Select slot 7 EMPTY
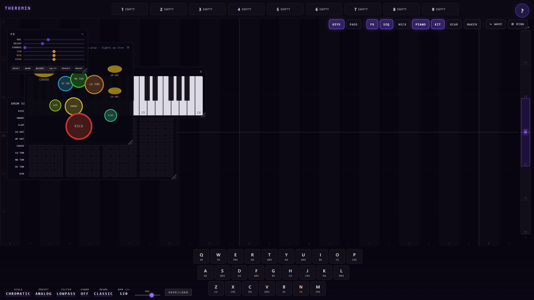This screenshot has height=300, width=534. [363, 9]
